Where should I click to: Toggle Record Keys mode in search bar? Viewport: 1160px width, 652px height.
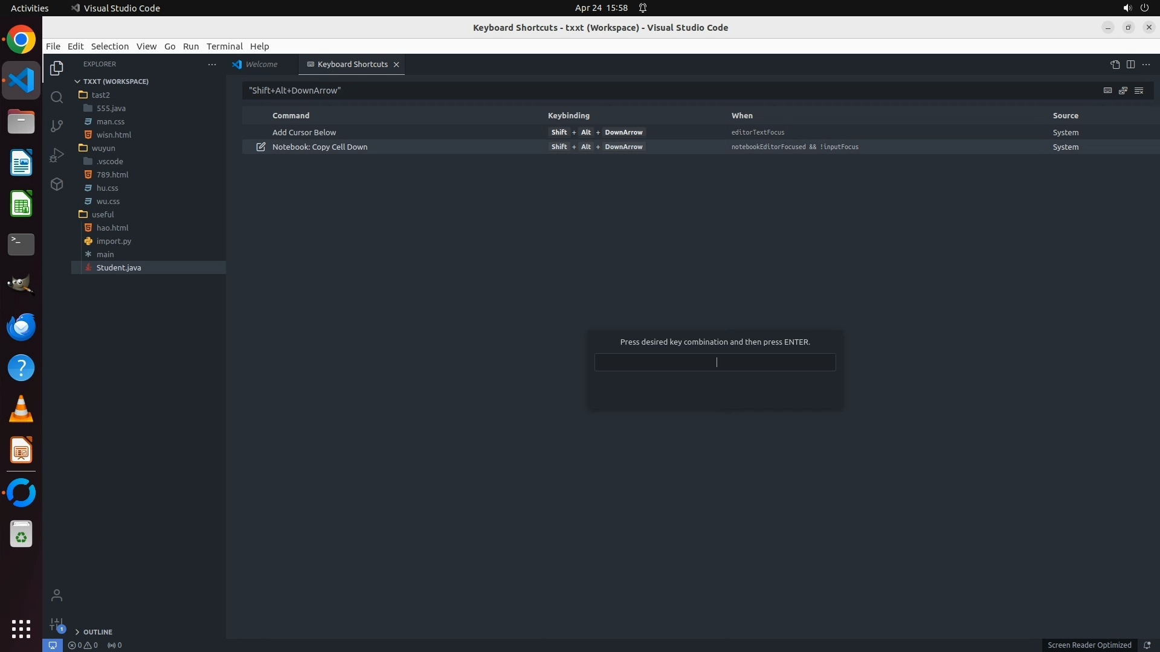(x=1107, y=91)
